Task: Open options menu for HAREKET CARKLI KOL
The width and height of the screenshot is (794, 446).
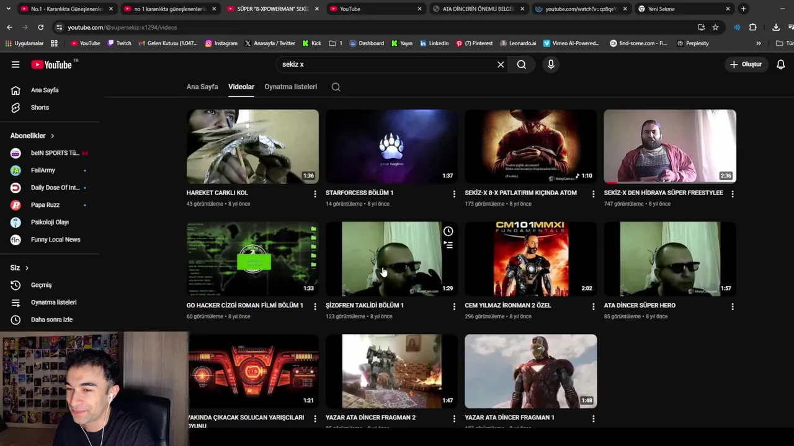Action: point(314,194)
